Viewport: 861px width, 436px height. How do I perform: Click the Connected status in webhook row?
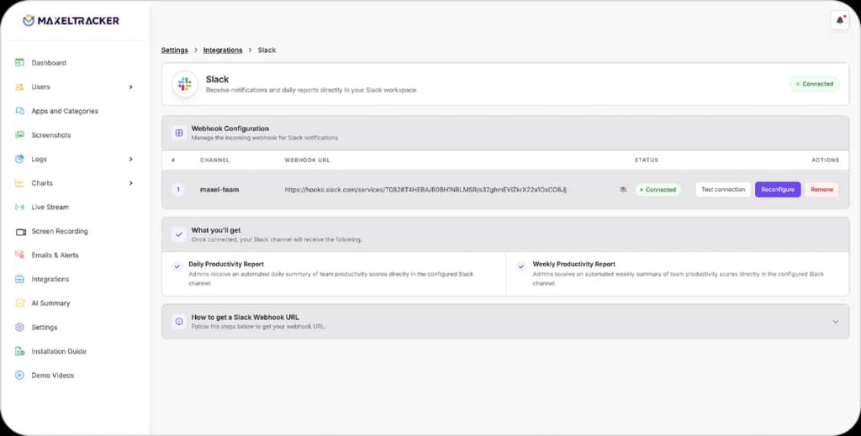tap(658, 190)
